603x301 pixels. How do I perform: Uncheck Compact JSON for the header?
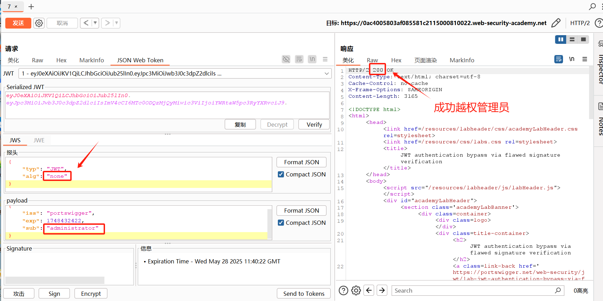281,174
